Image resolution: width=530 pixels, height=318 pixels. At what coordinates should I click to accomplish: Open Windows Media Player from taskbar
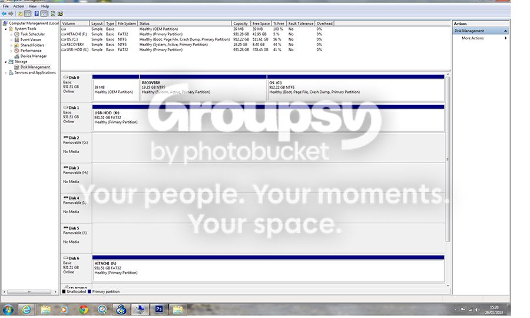click(64, 310)
